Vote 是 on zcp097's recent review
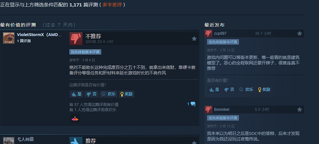Screen dimensions: 319x144 214,90
